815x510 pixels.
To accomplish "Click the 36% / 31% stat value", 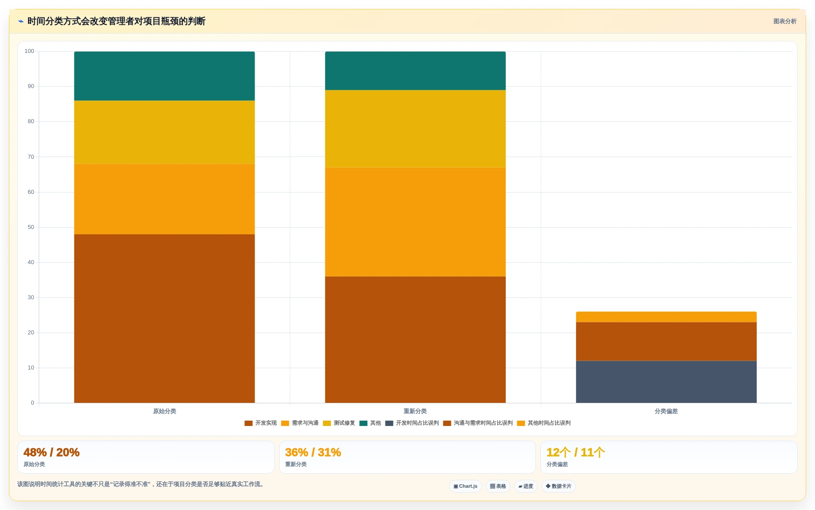I will coord(313,453).
